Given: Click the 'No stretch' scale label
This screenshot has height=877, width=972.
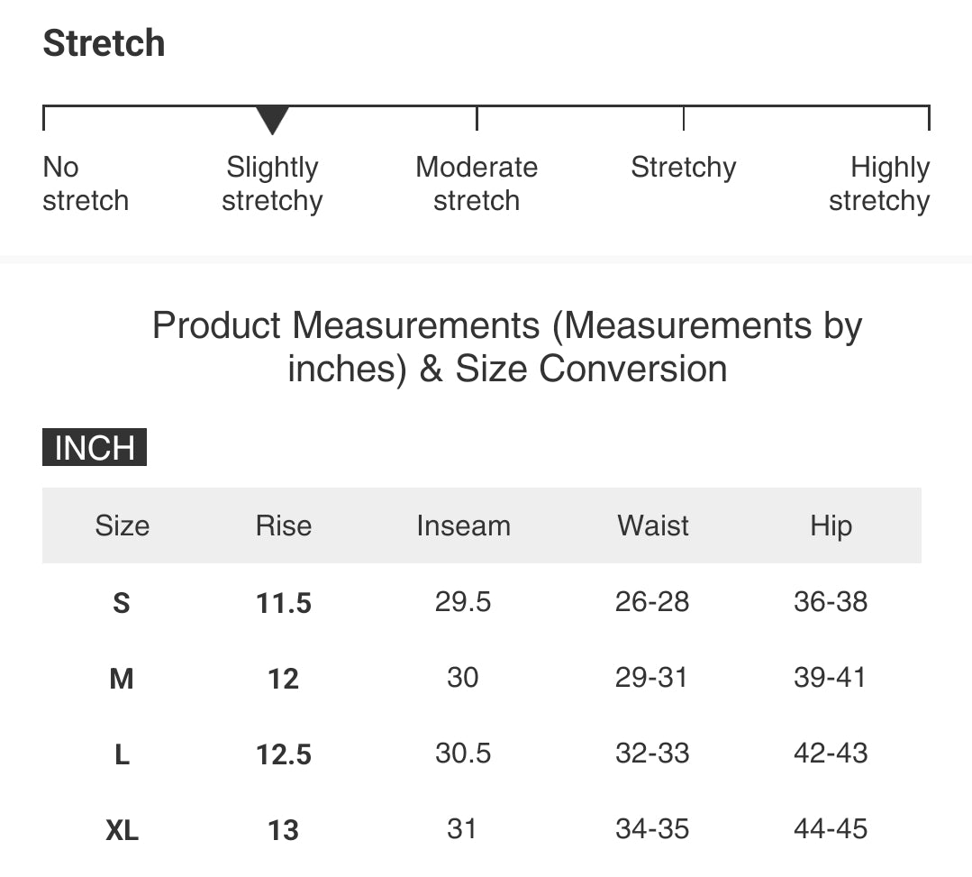Looking at the screenshot, I should 85,184.
